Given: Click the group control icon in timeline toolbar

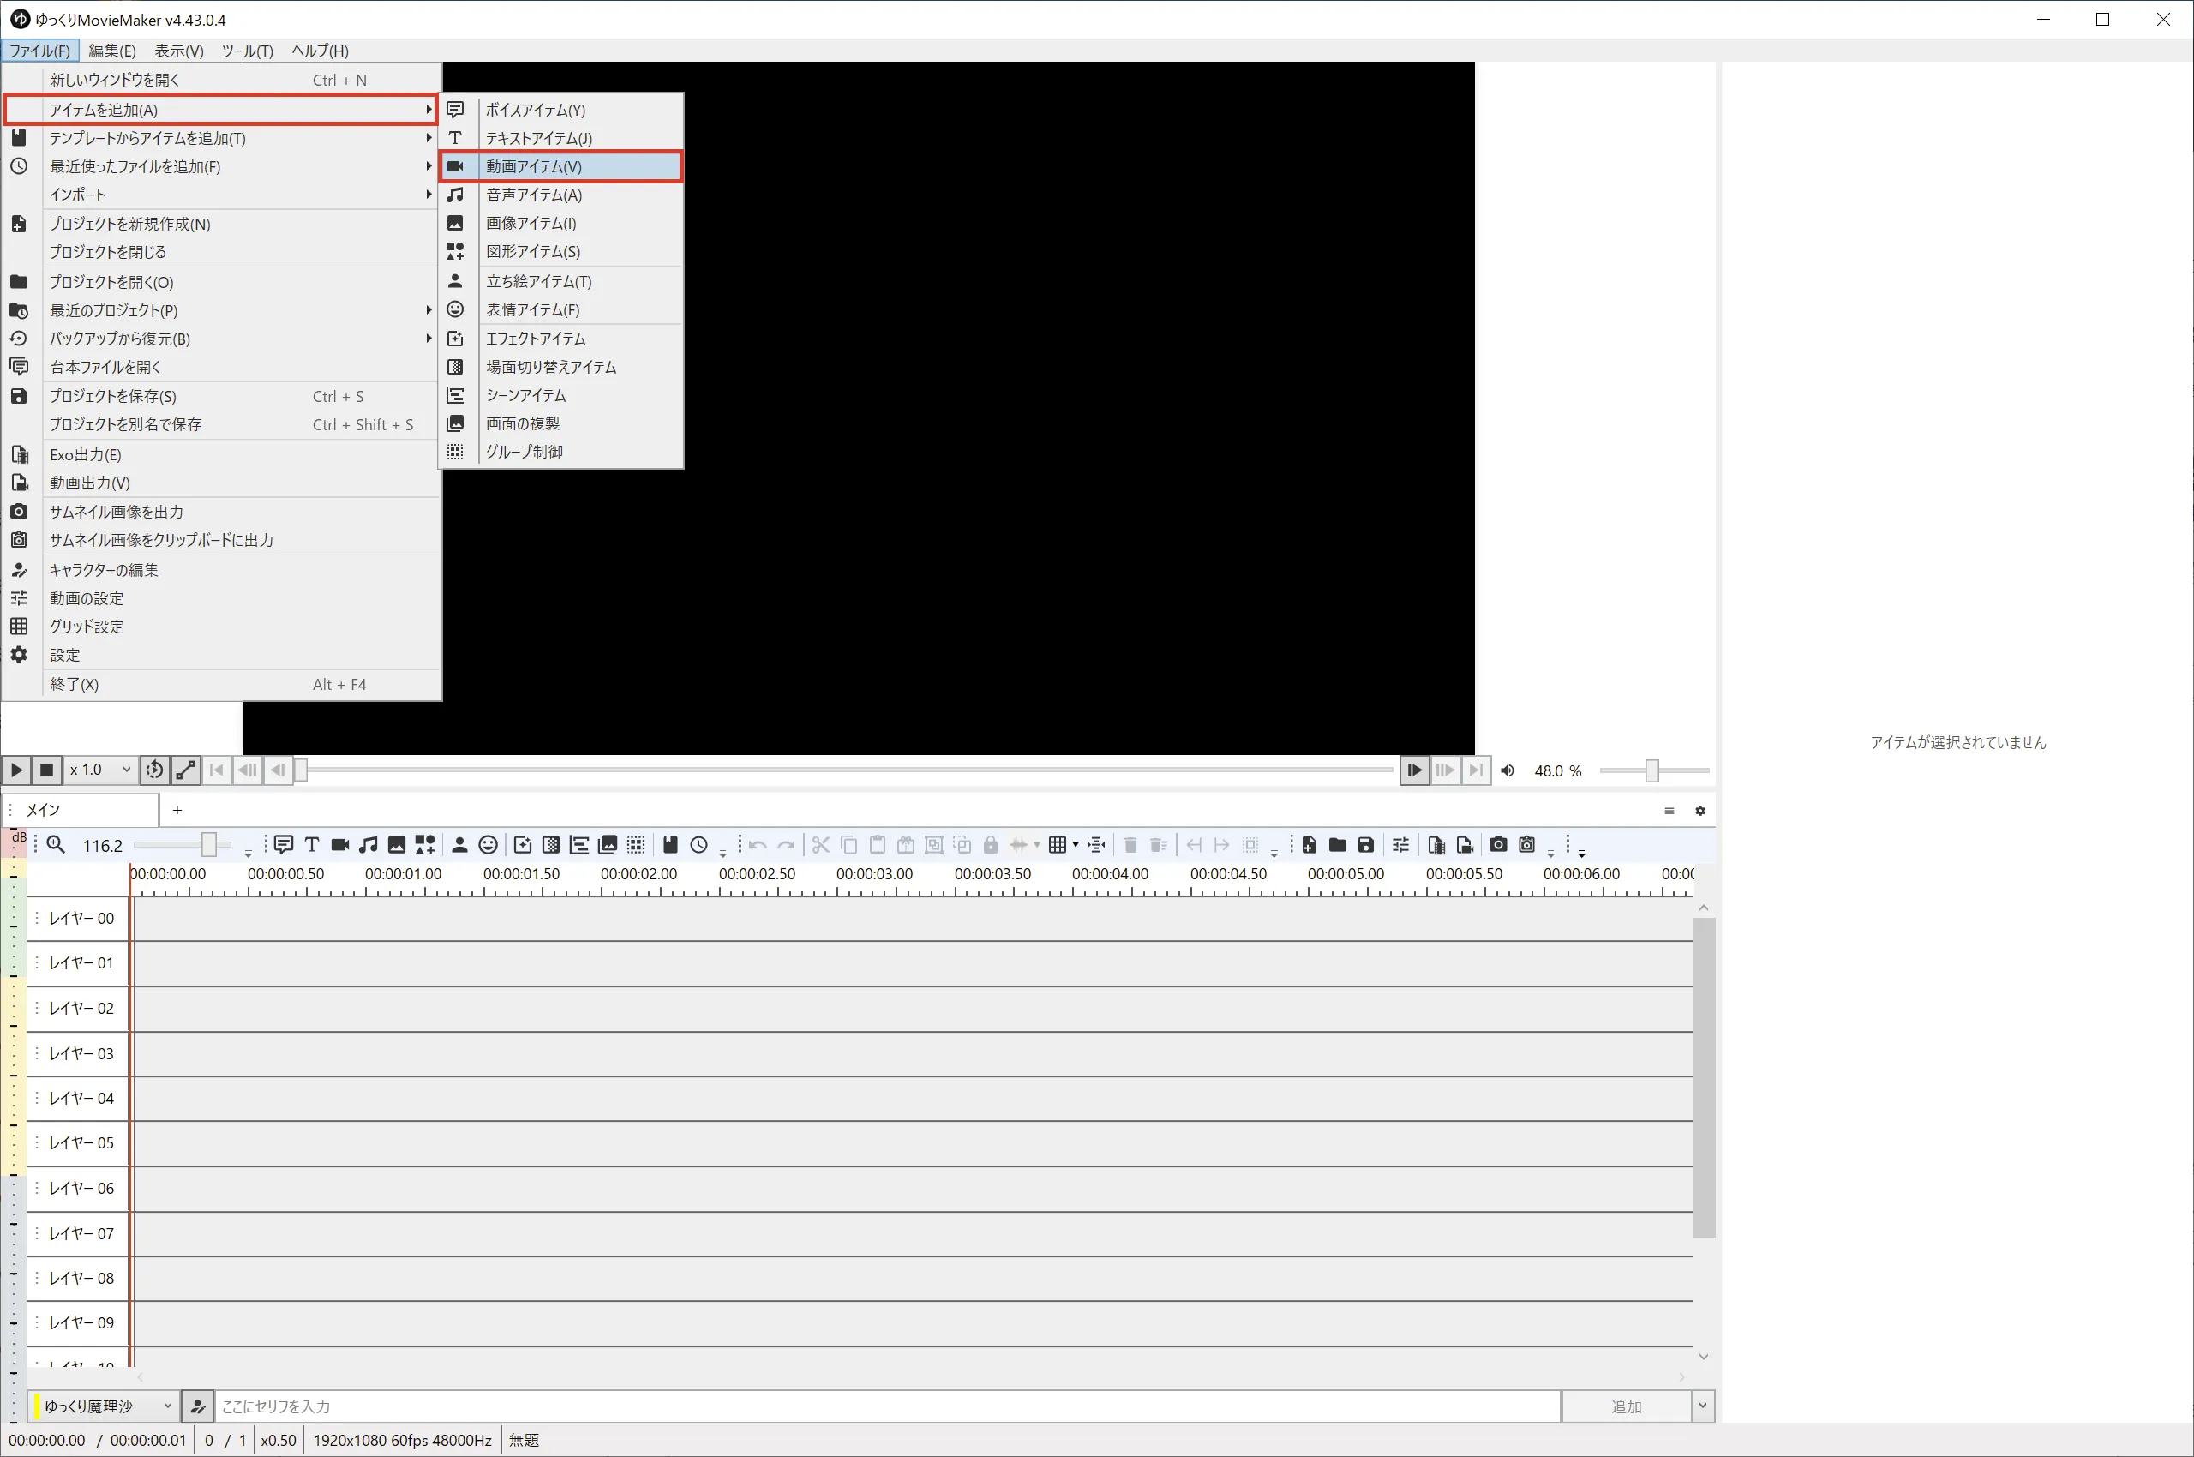Looking at the screenshot, I should (636, 845).
